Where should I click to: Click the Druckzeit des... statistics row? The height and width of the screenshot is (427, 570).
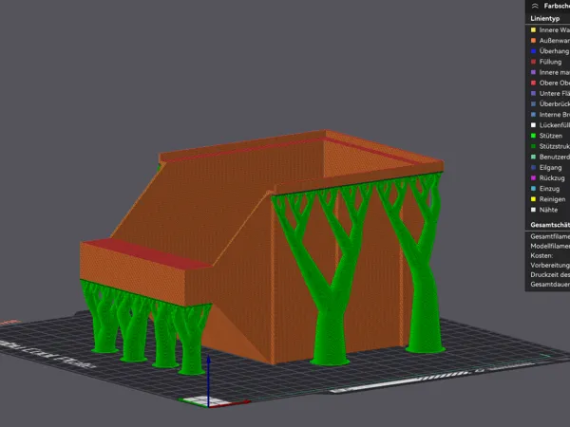point(550,275)
